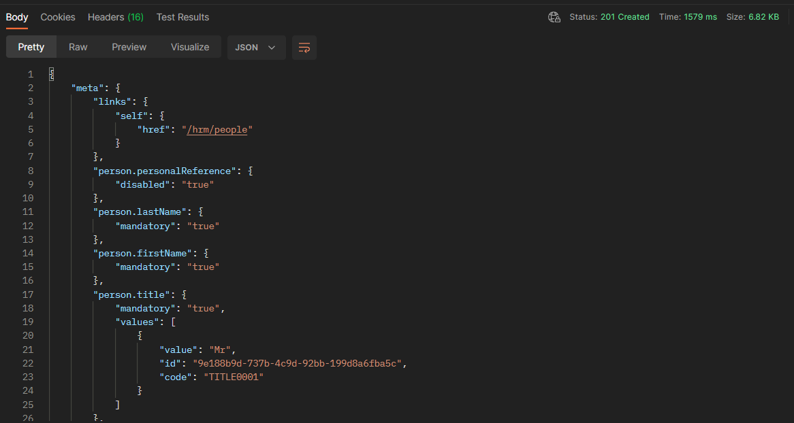
Task: Toggle line wrapping with the wrap icon
Action: (304, 48)
